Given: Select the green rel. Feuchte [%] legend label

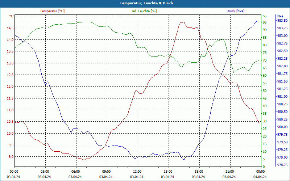Looking at the screenshot, I should [x=144, y=11].
